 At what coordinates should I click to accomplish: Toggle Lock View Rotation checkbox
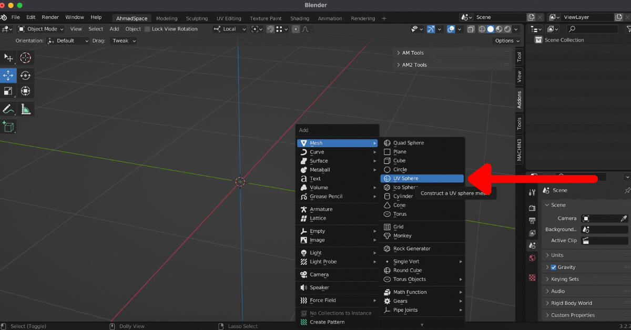click(147, 29)
